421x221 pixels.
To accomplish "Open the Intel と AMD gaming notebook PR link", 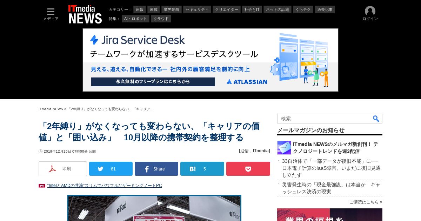I will 105,186.
